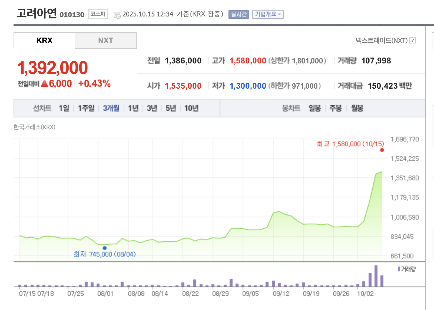Click the 넥스트레이드(NXT) link
This screenshot has height=310, width=434.
coord(381,41)
